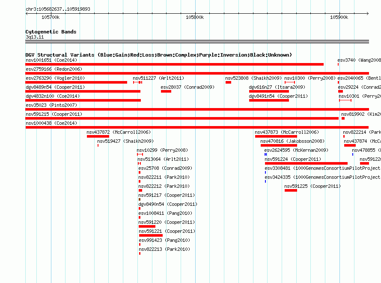Click the esv29224 variant label

359,87
